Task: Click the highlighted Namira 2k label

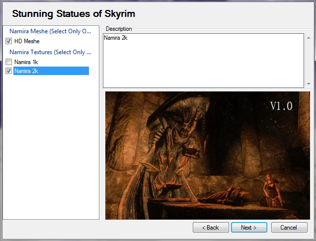Action: click(x=26, y=71)
